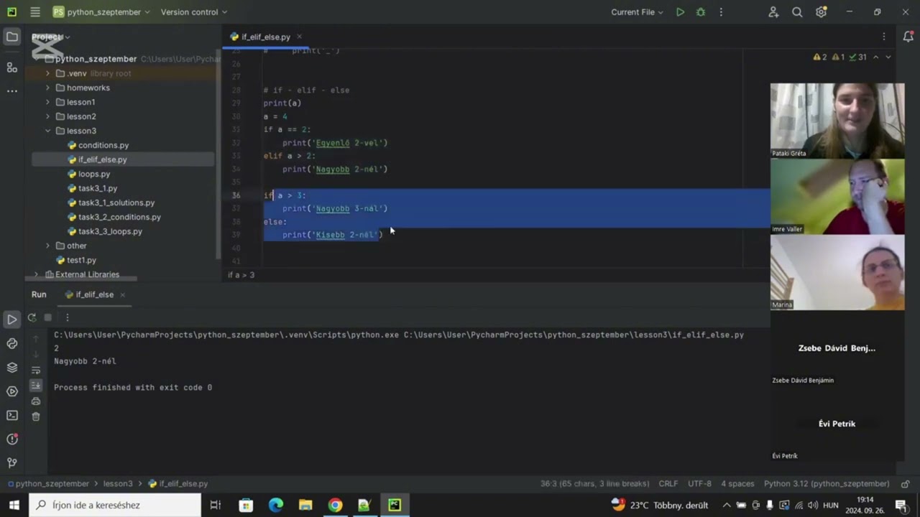
Task: Open Search Everywhere magnifier
Action: click(797, 12)
